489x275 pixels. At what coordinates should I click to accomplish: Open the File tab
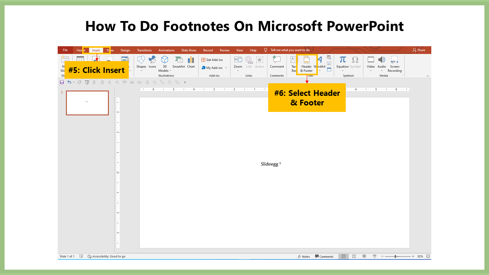pyautogui.click(x=65, y=50)
